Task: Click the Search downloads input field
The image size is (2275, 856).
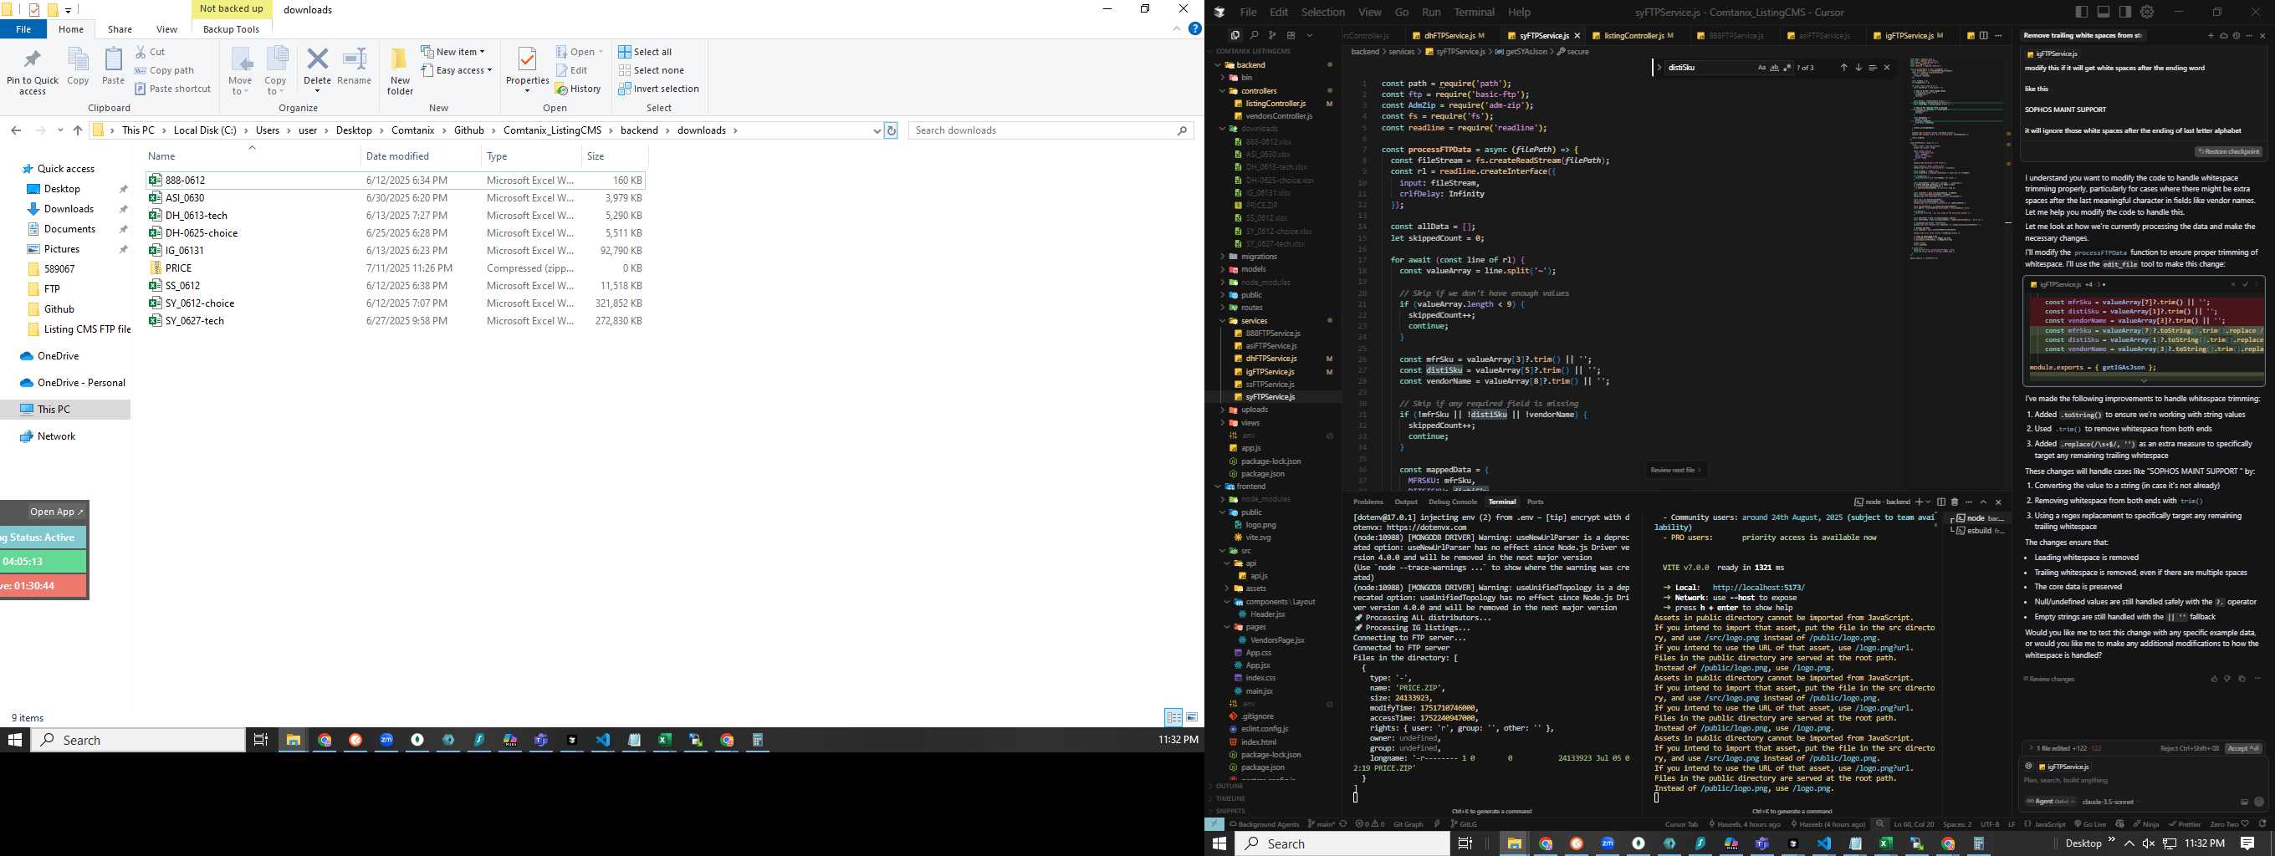Action: pyautogui.click(x=1051, y=130)
